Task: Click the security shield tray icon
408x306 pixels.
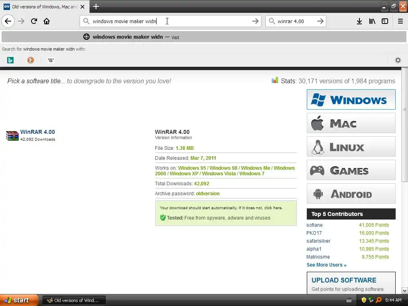Action: pyautogui.click(x=364, y=300)
